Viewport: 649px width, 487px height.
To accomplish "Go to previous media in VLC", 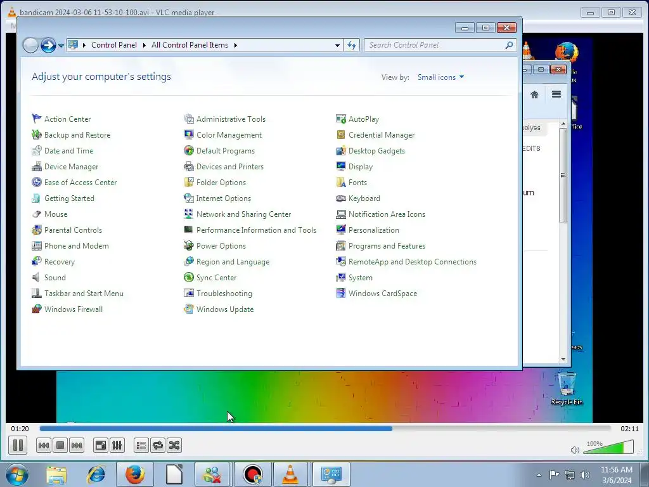I will coord(44,445).
